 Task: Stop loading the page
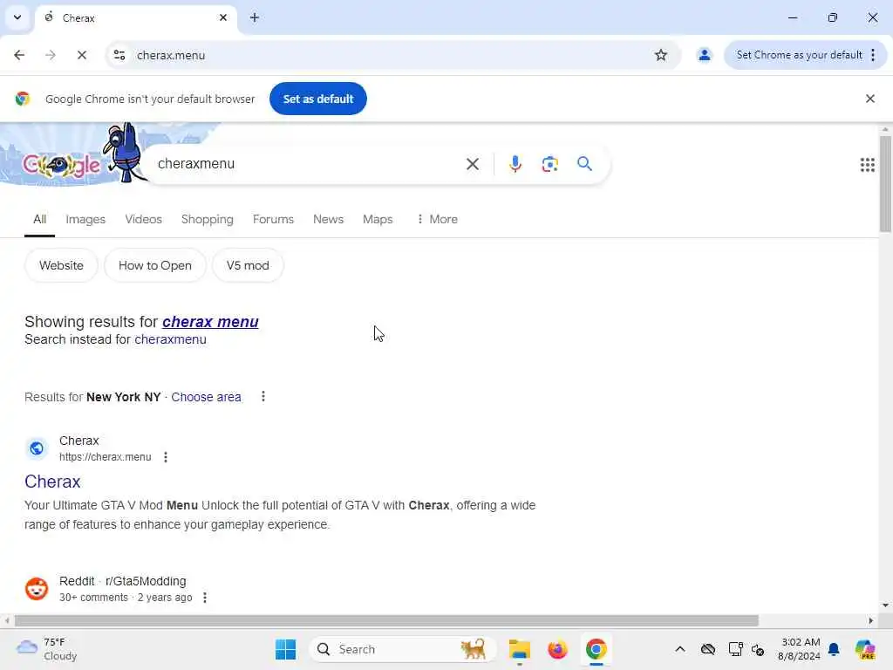click(81, 55)
